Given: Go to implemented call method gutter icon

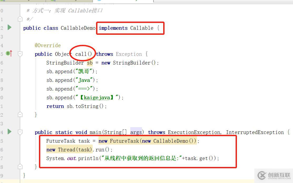Looking at the screenshot, I should point(9,53).
